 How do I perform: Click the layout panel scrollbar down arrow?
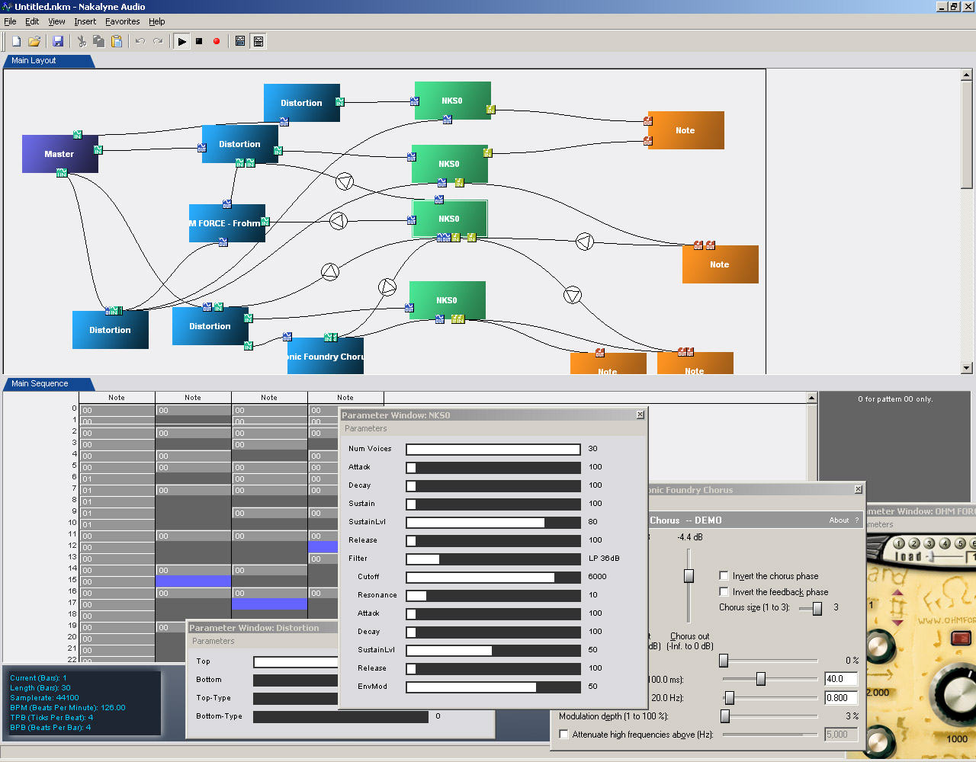(967, 368)
